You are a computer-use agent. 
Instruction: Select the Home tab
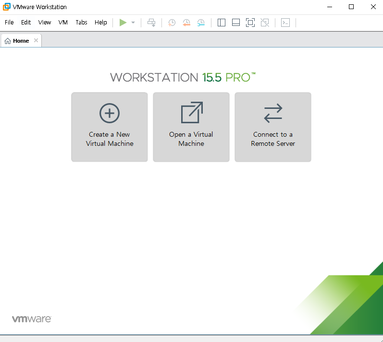[x=21, y=41]
